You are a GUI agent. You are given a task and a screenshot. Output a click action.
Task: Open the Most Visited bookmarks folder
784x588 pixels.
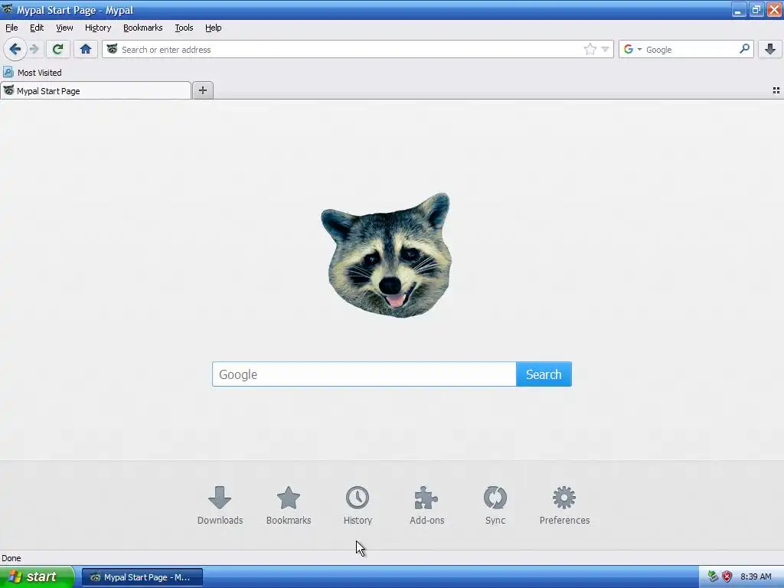32,73
